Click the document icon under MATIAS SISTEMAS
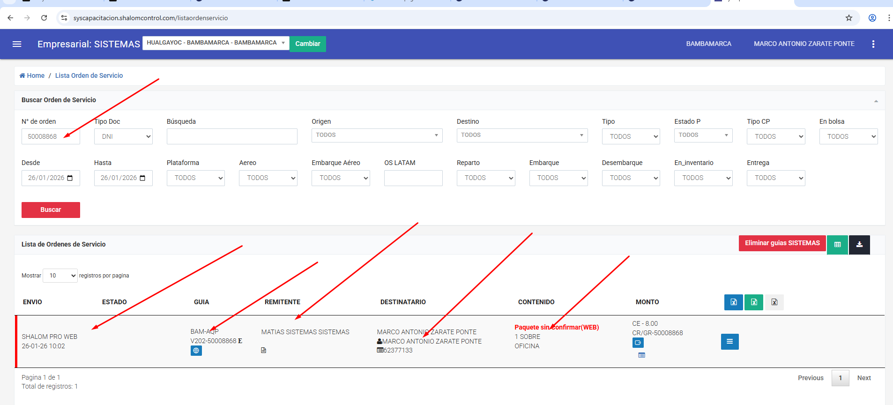 [x=264, y=350]
